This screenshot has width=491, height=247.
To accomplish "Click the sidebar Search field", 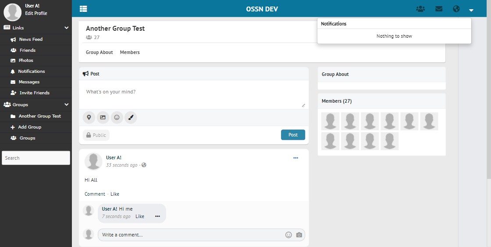I will point(36,158).
